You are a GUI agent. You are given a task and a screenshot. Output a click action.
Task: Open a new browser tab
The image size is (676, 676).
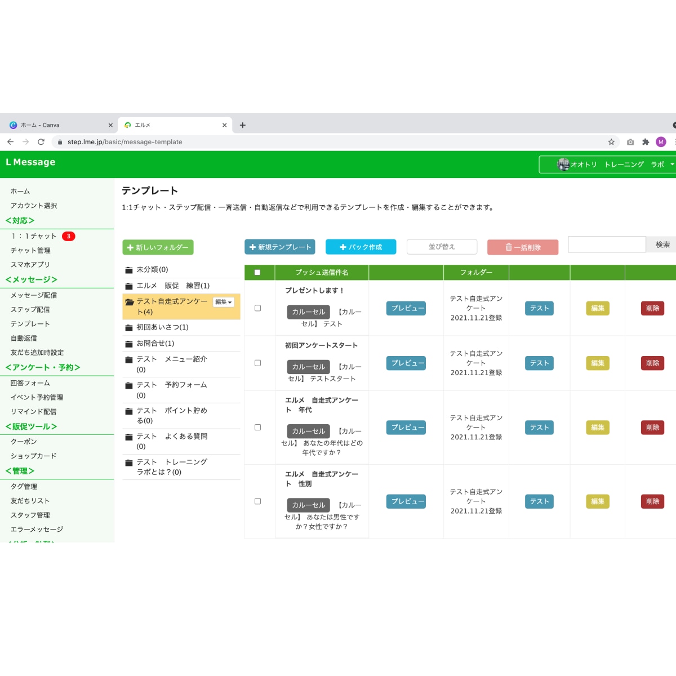coord(243,125)
